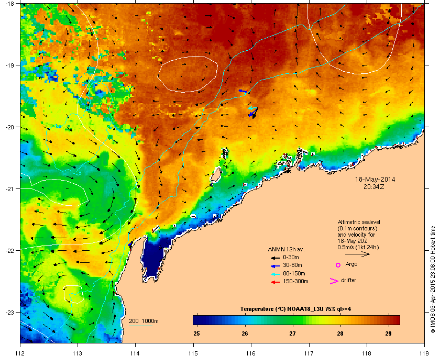The image size is (440, 356).
Task: Click the longitude label 113
Action: point(78,353)
